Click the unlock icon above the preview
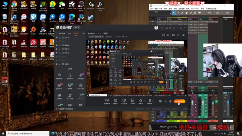The width and height of the screenshot is (242, 136). 168,35
